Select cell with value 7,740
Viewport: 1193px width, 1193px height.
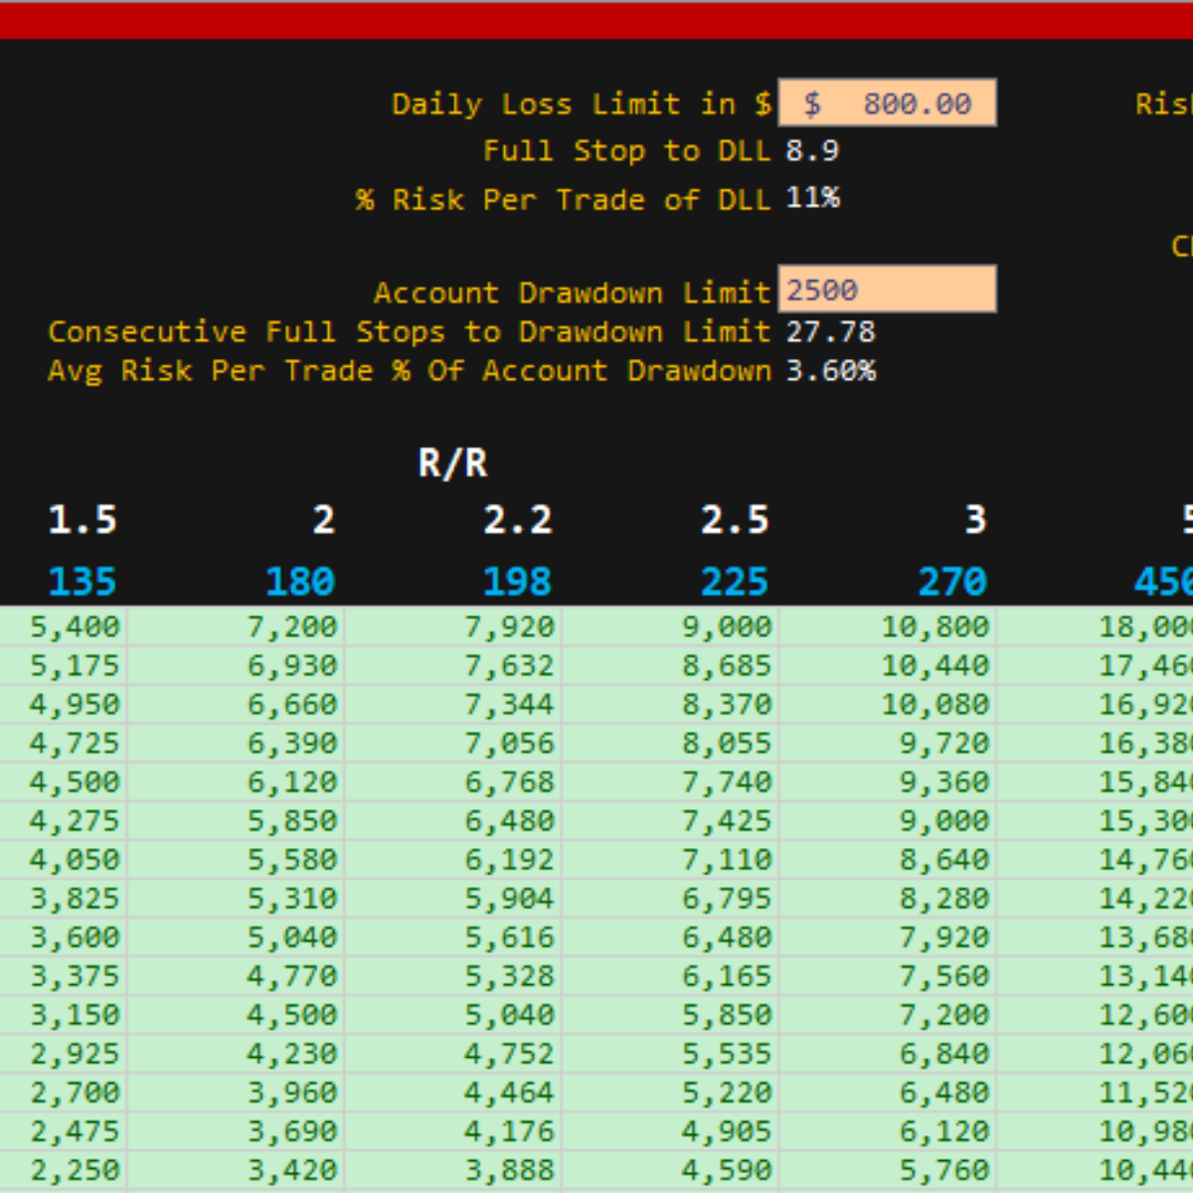coord(671,781)
